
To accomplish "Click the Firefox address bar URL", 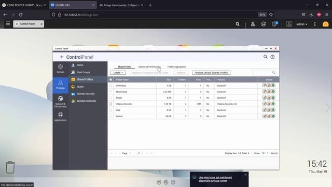I will (80, 15).
